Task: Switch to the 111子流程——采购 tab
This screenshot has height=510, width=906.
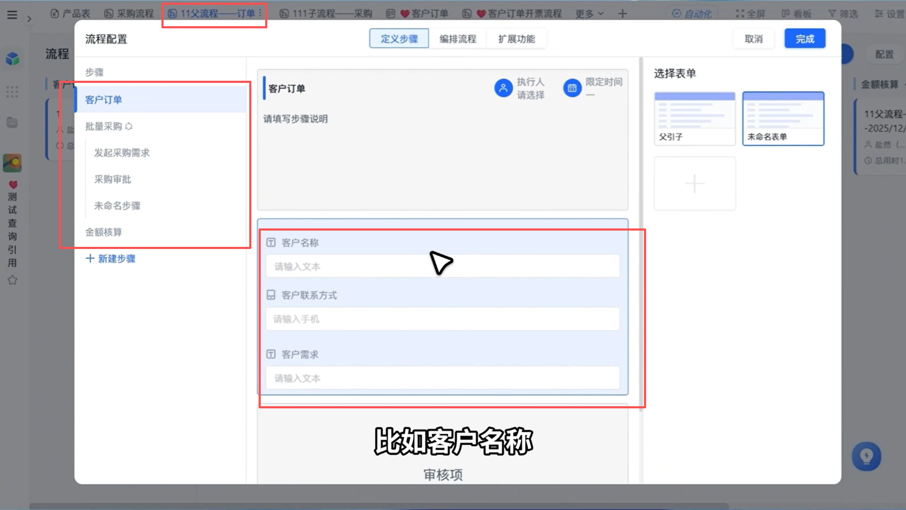Action: tap(326, 14)
